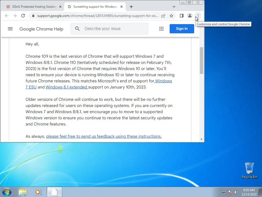Open Chrome's three-dot customize menu

click(x=198, y=16)
